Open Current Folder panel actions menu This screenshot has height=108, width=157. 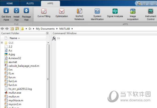(47, 33)
